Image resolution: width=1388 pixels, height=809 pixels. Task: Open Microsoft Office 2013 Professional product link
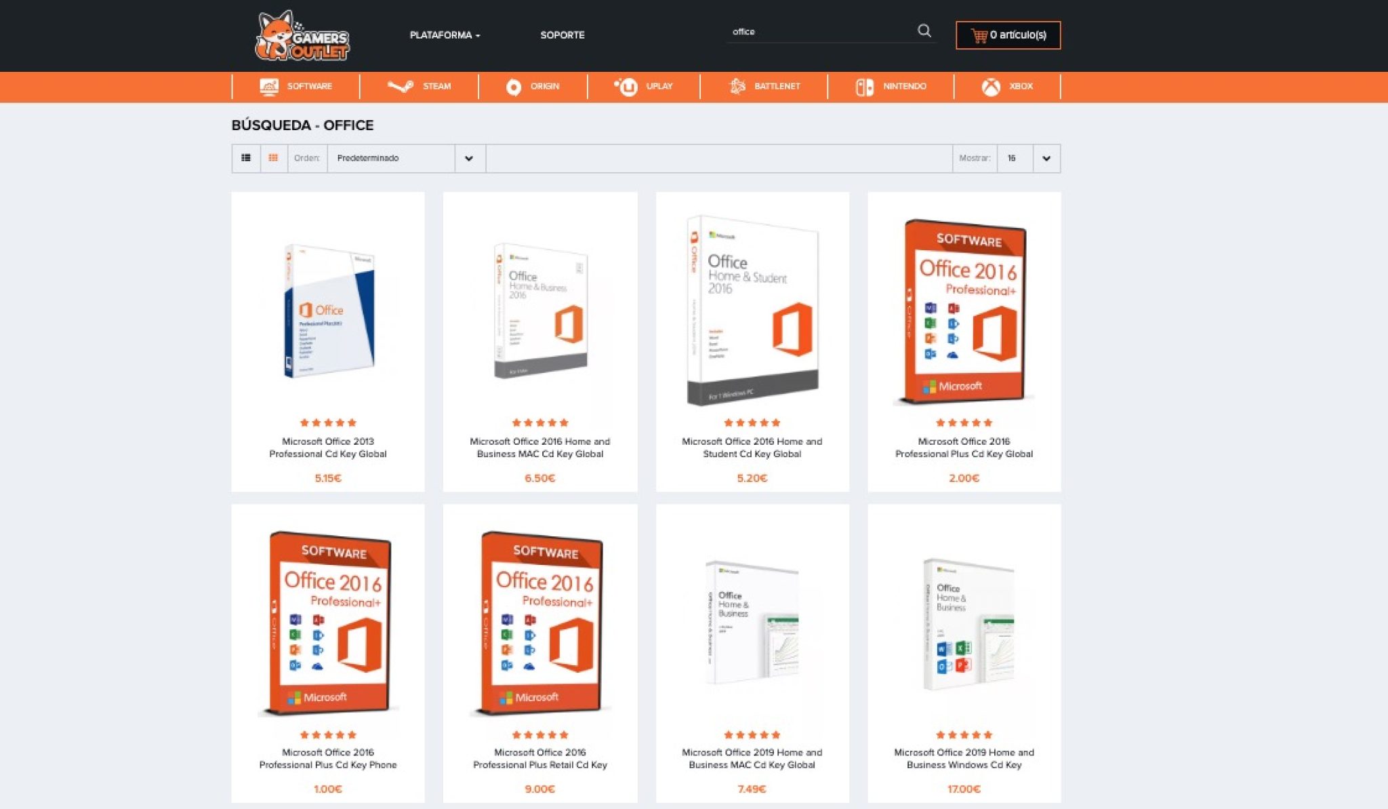(327, 448)
